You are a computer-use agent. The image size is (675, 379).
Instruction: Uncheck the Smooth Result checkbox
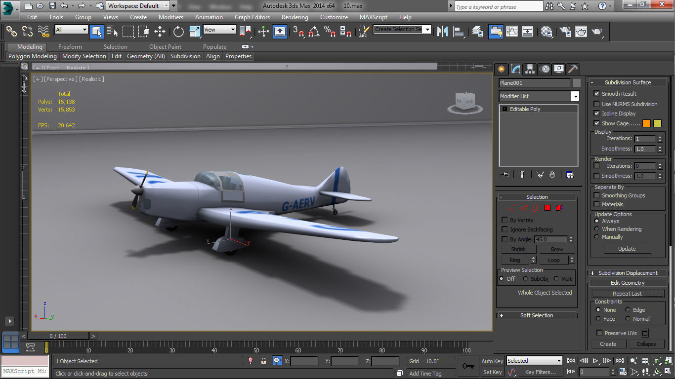[596, 94]
